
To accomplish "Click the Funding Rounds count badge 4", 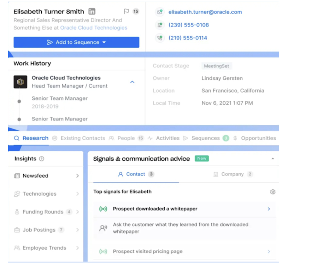I will [x=69, y=212].
